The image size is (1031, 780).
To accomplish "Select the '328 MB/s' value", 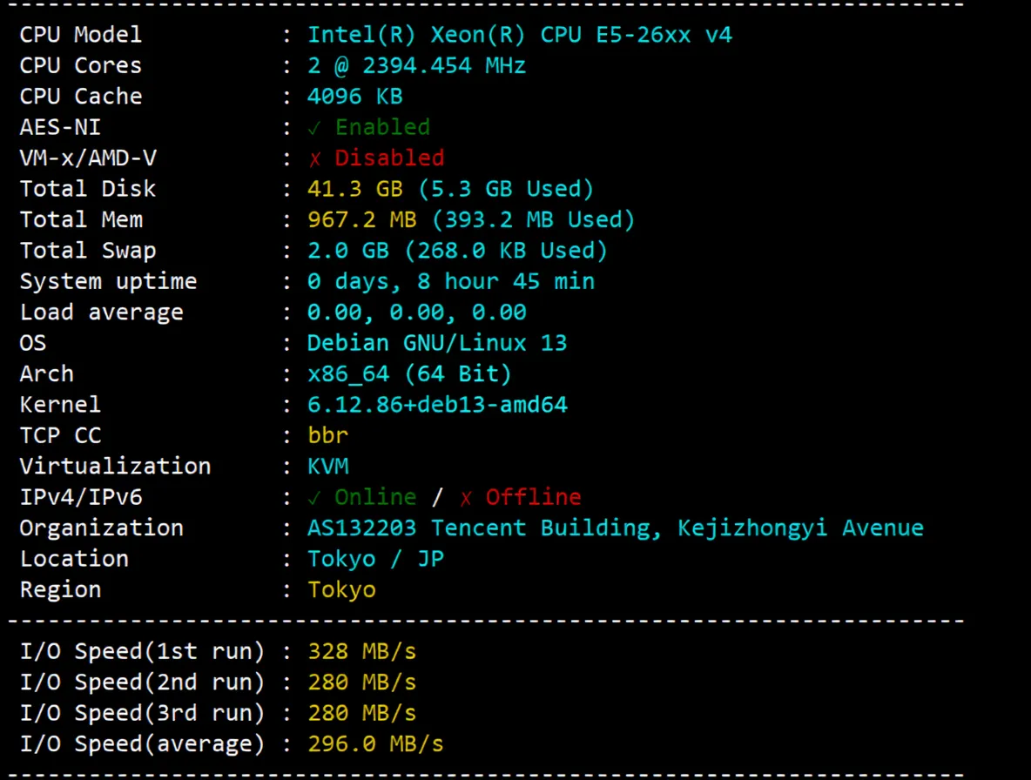I will coord(361,652).
